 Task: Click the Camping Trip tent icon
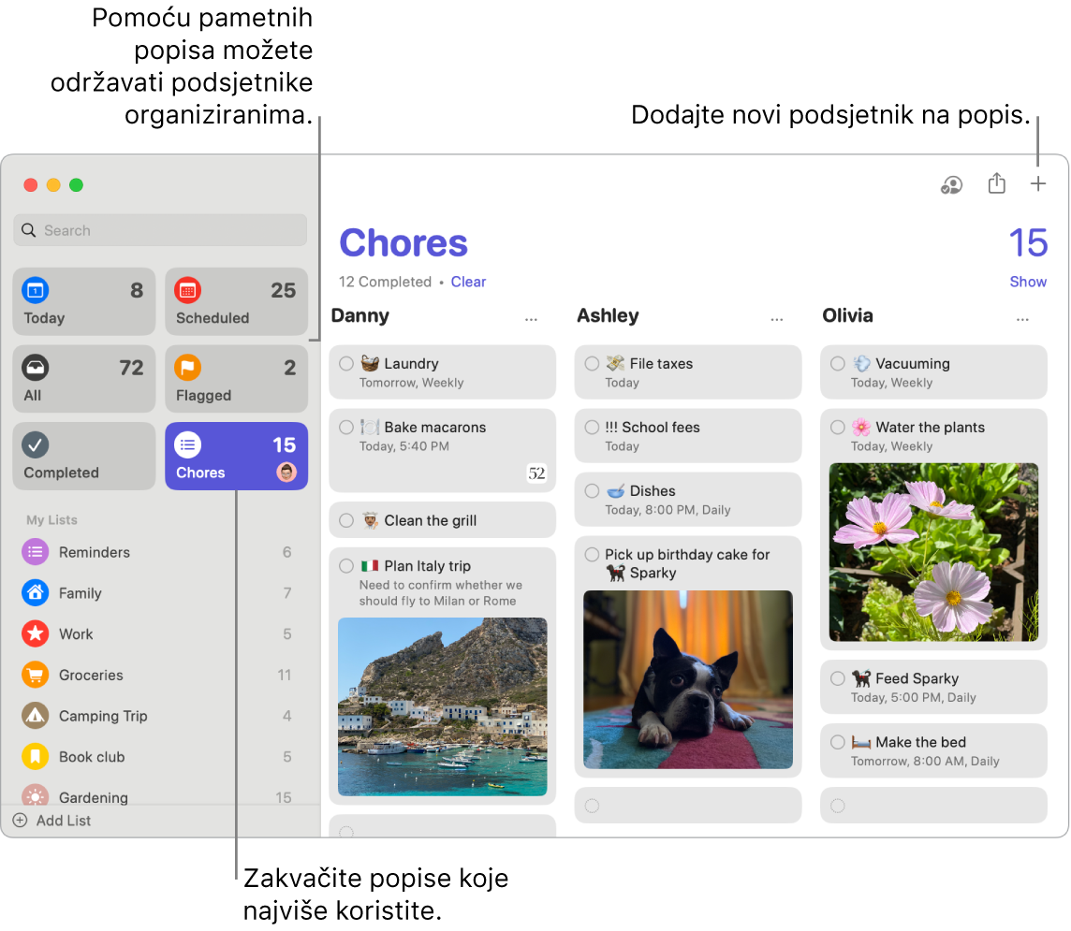click(35, 715)
